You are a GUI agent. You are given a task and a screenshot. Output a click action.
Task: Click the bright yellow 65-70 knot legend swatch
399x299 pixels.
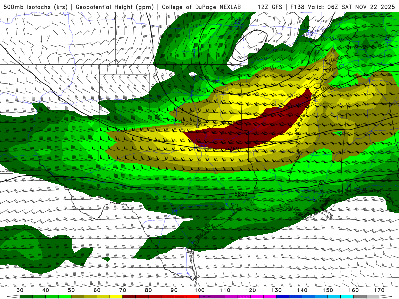(x=116, y=297)
